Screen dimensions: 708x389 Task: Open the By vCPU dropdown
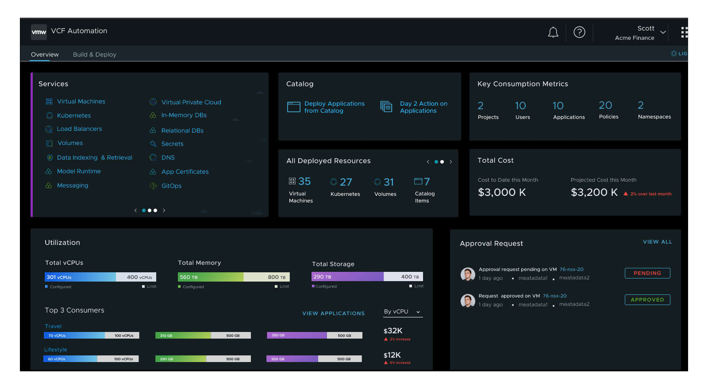point(402,312)
